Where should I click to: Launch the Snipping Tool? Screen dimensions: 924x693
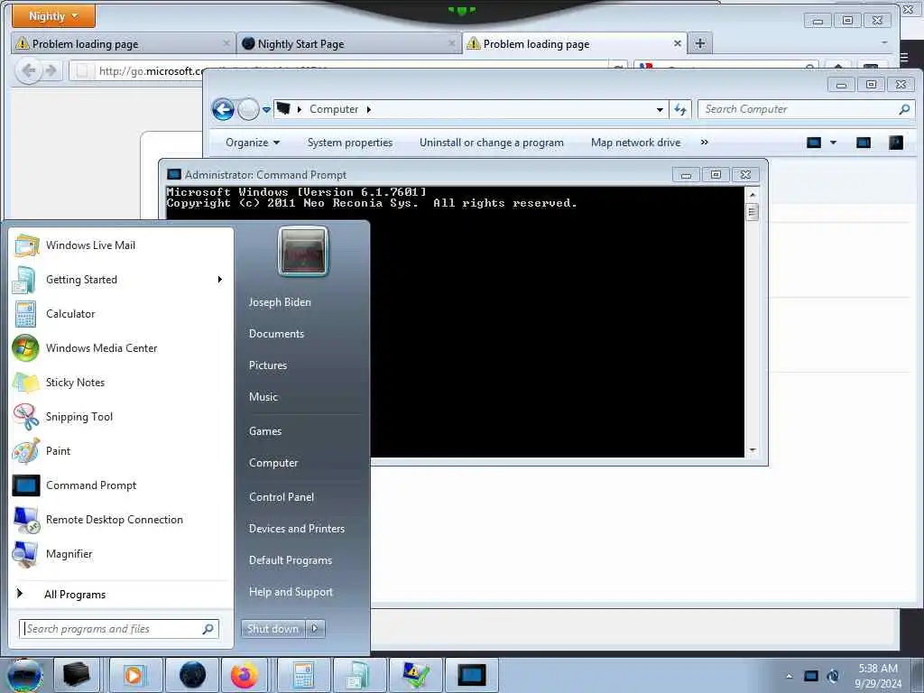point(122,416)
